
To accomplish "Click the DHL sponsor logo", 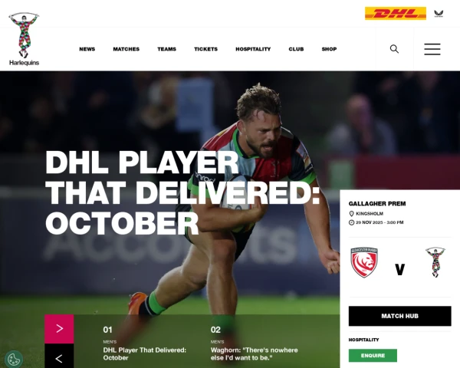I will coord(395,14).
